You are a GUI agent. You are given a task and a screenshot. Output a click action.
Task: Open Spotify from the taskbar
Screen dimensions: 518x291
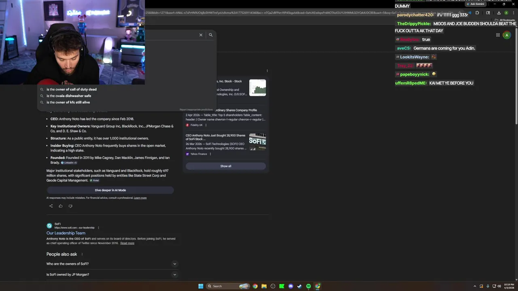coord(308,286)
